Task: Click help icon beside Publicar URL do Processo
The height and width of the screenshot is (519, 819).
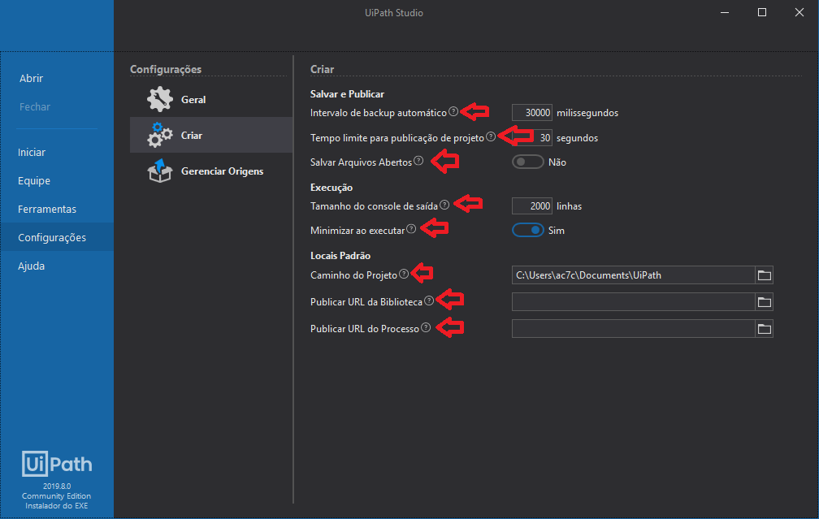Action: 426,327
